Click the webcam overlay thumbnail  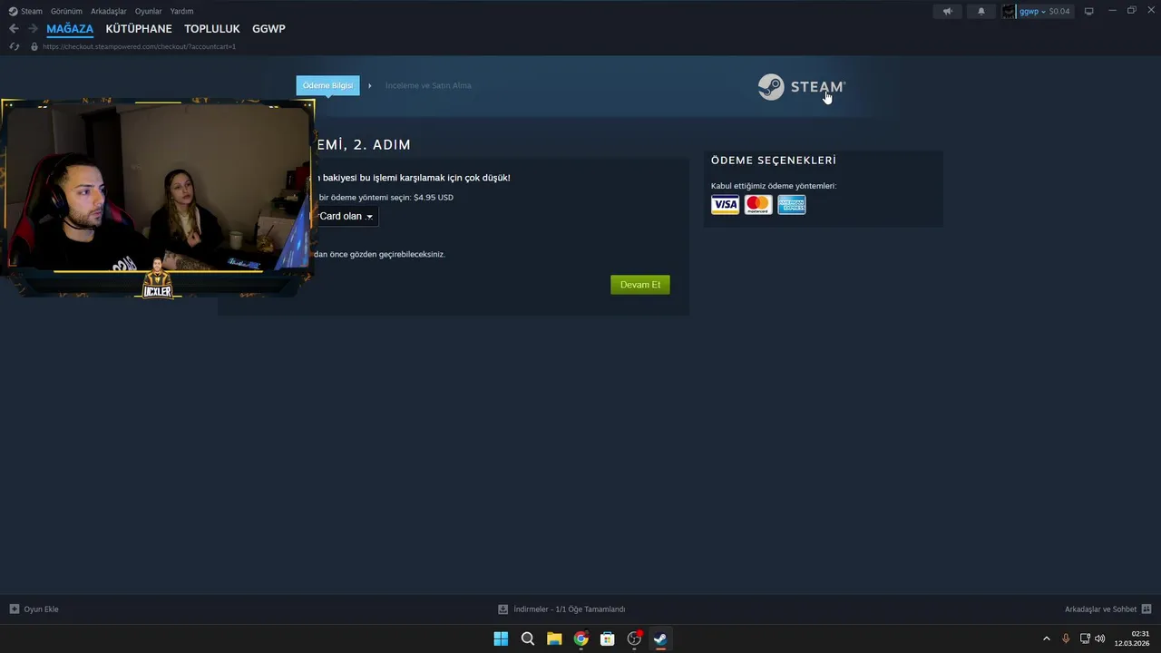pyautogui.click(x=158, y=199)
